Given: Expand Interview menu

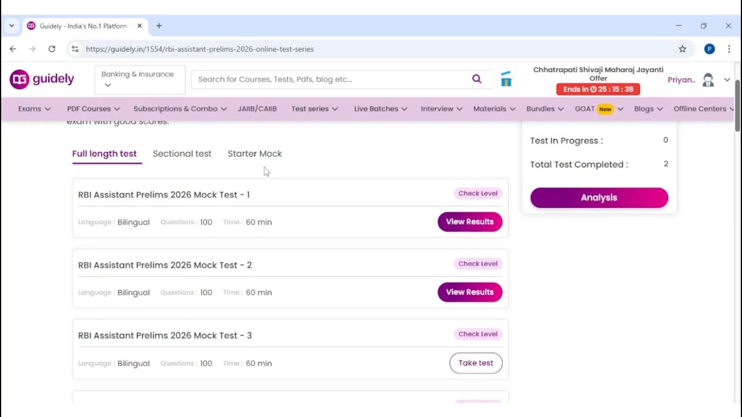Looking at the screenshot, I should coord(441,109).
